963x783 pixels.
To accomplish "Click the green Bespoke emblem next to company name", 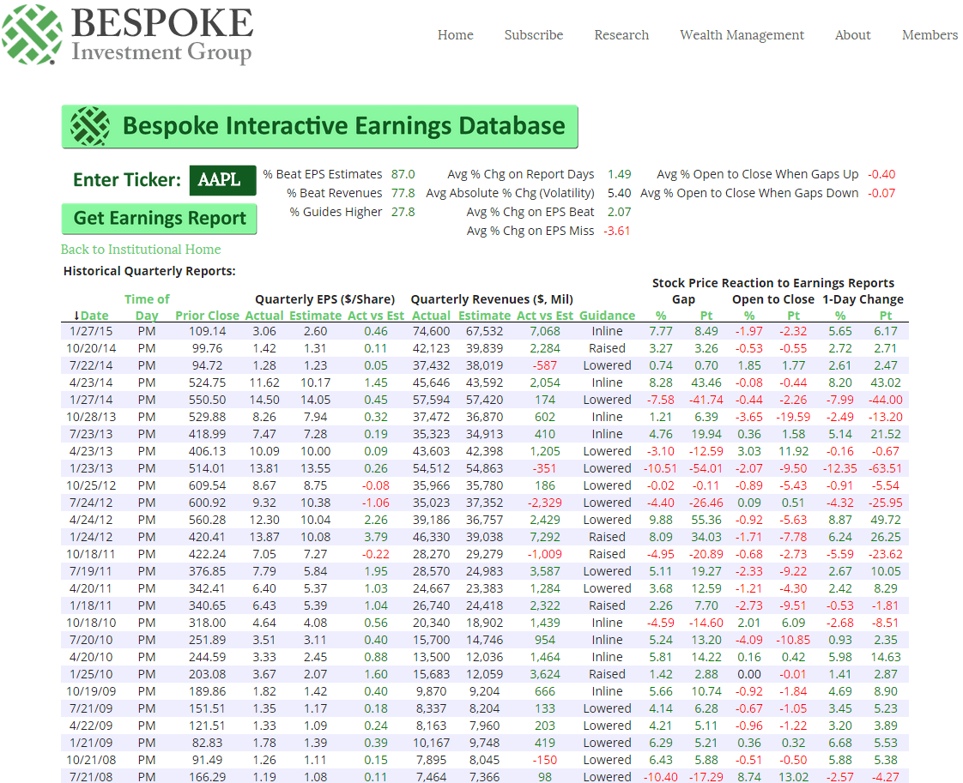I will pos(31,34).
